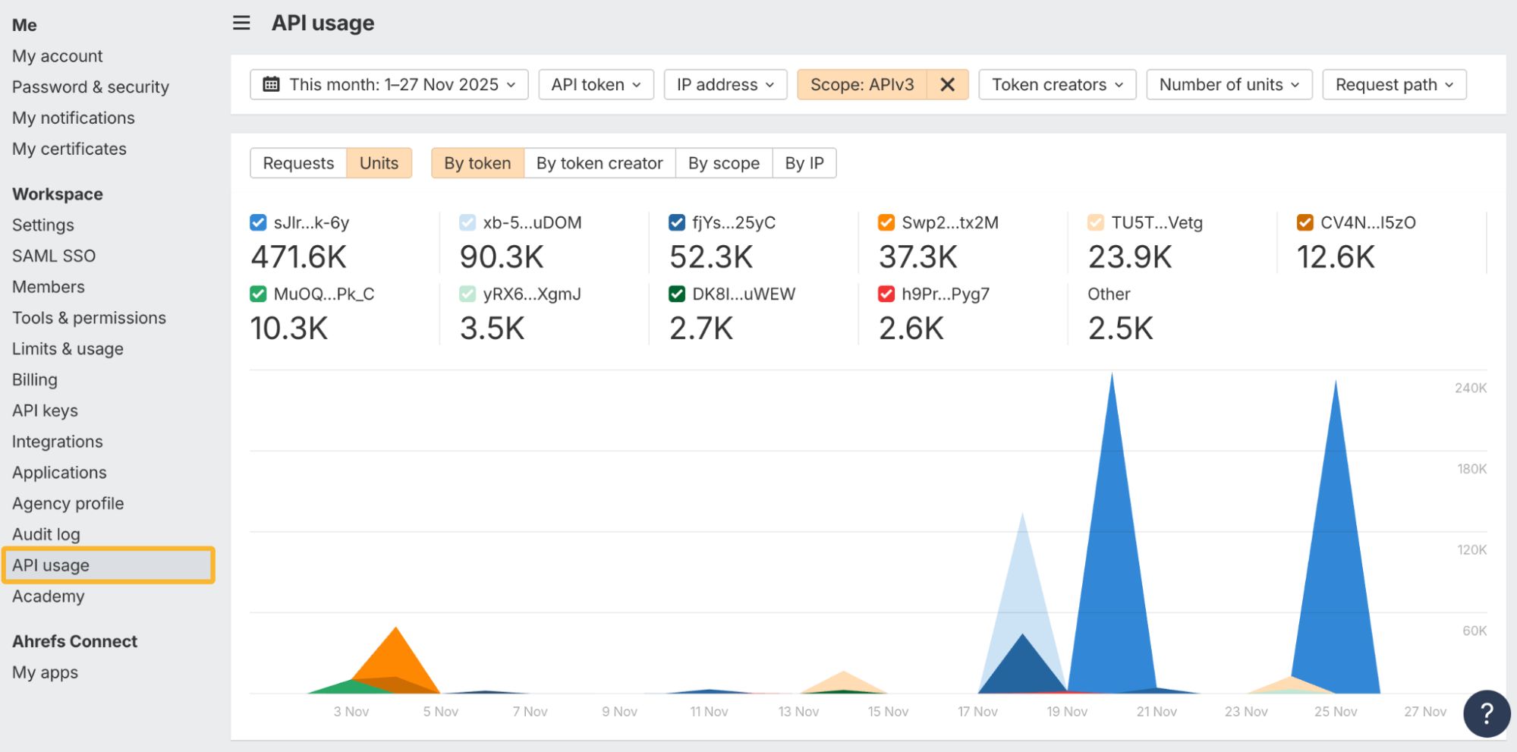Image resolution: width=1517 pixels, height=752 pixels.
Task: Click the hamburger menu icon
Action: (x=241, y=23)
